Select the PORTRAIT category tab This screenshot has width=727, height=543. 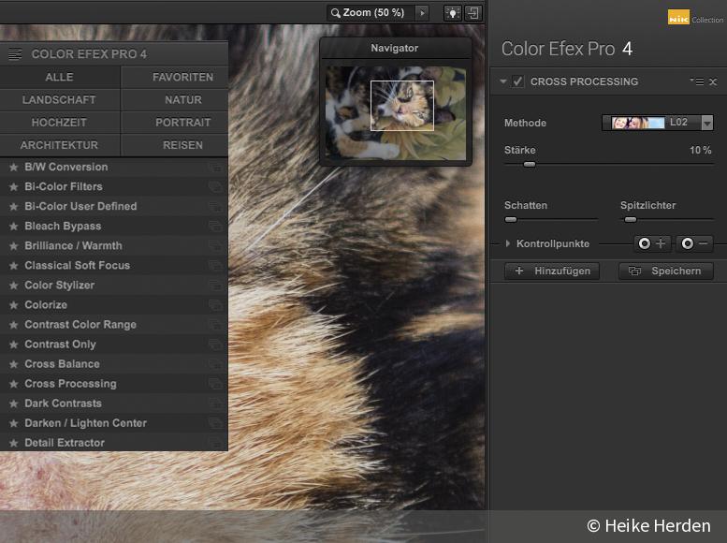pyautogui.click(x=182, y=123)
